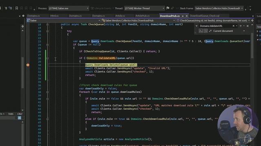Click "downloadOnly = true;" on line 48
This screenshot has height=146, width=261.
tap(106, 126)
